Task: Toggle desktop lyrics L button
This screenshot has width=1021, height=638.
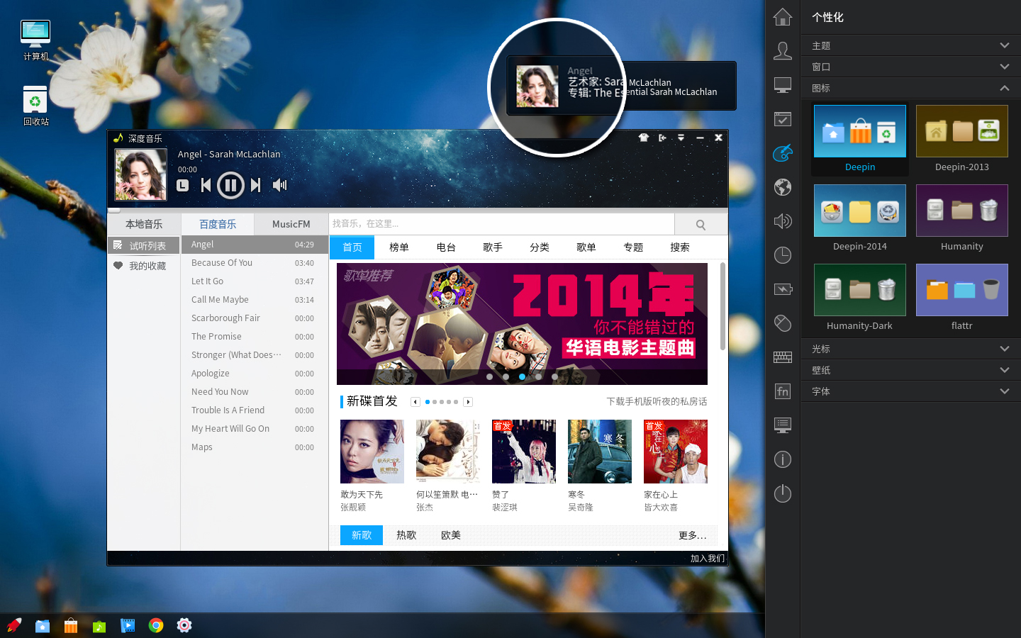Action: click(183, 185)
